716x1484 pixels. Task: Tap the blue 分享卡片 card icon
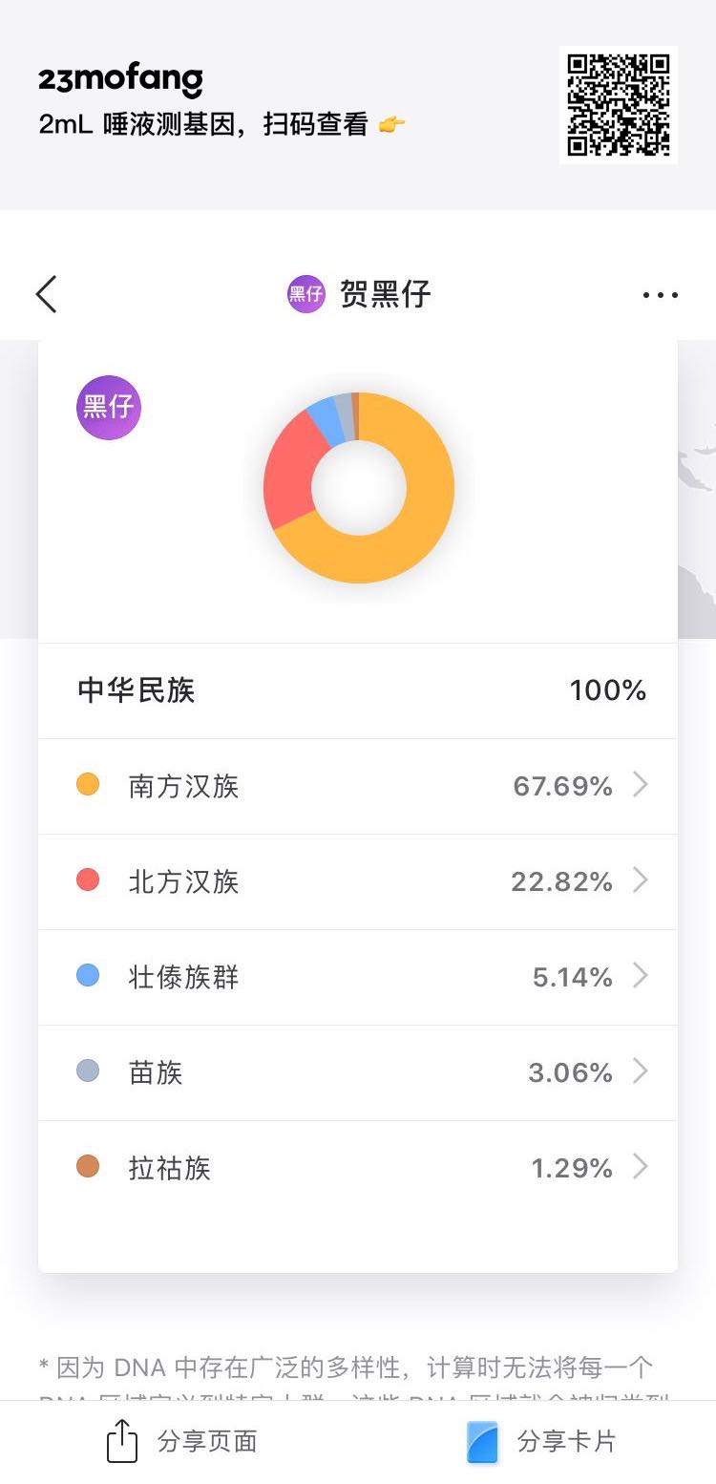pos(483,1442)
